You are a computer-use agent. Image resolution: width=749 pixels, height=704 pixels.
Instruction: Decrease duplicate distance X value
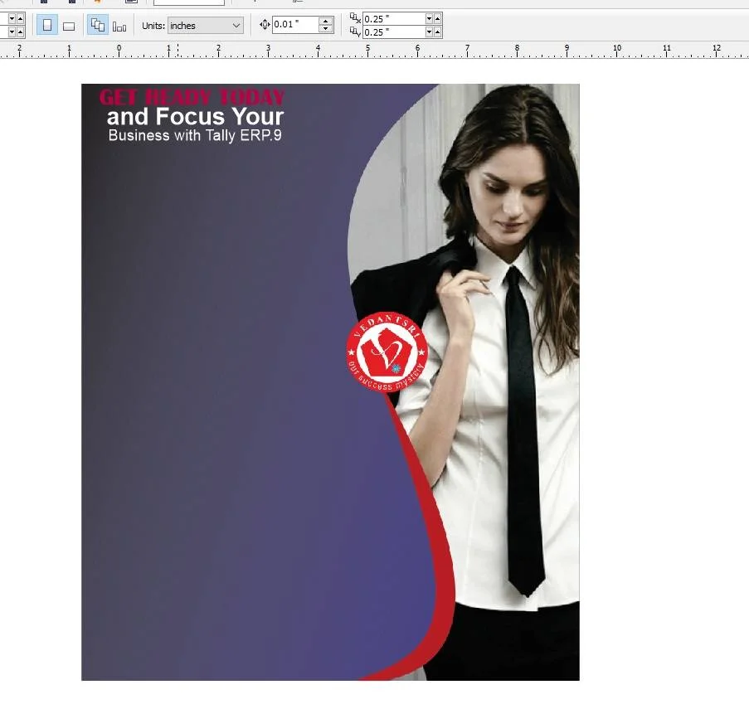click(429, 18)
